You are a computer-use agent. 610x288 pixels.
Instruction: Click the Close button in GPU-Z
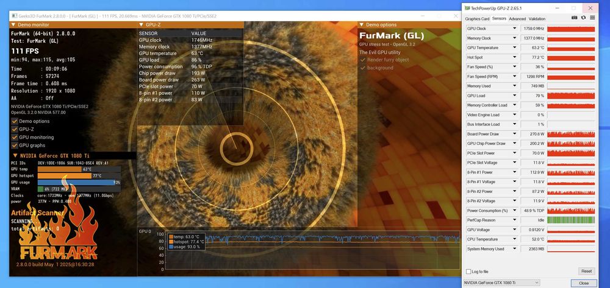(x=584, y=283)
